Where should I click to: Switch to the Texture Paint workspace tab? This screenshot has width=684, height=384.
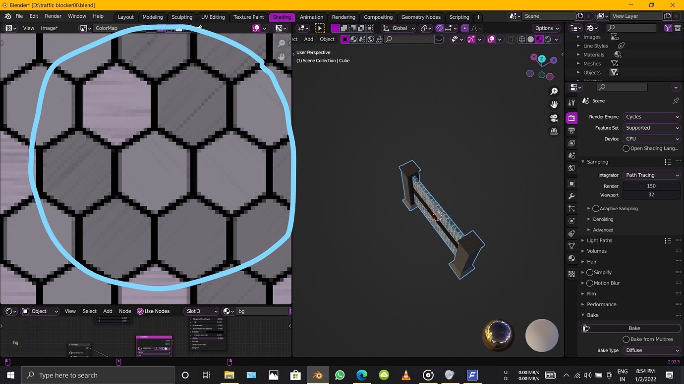[x=248, y=16]
